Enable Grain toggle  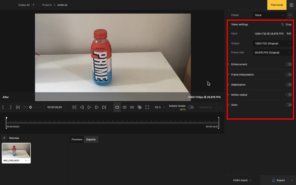tap(289, 105)
